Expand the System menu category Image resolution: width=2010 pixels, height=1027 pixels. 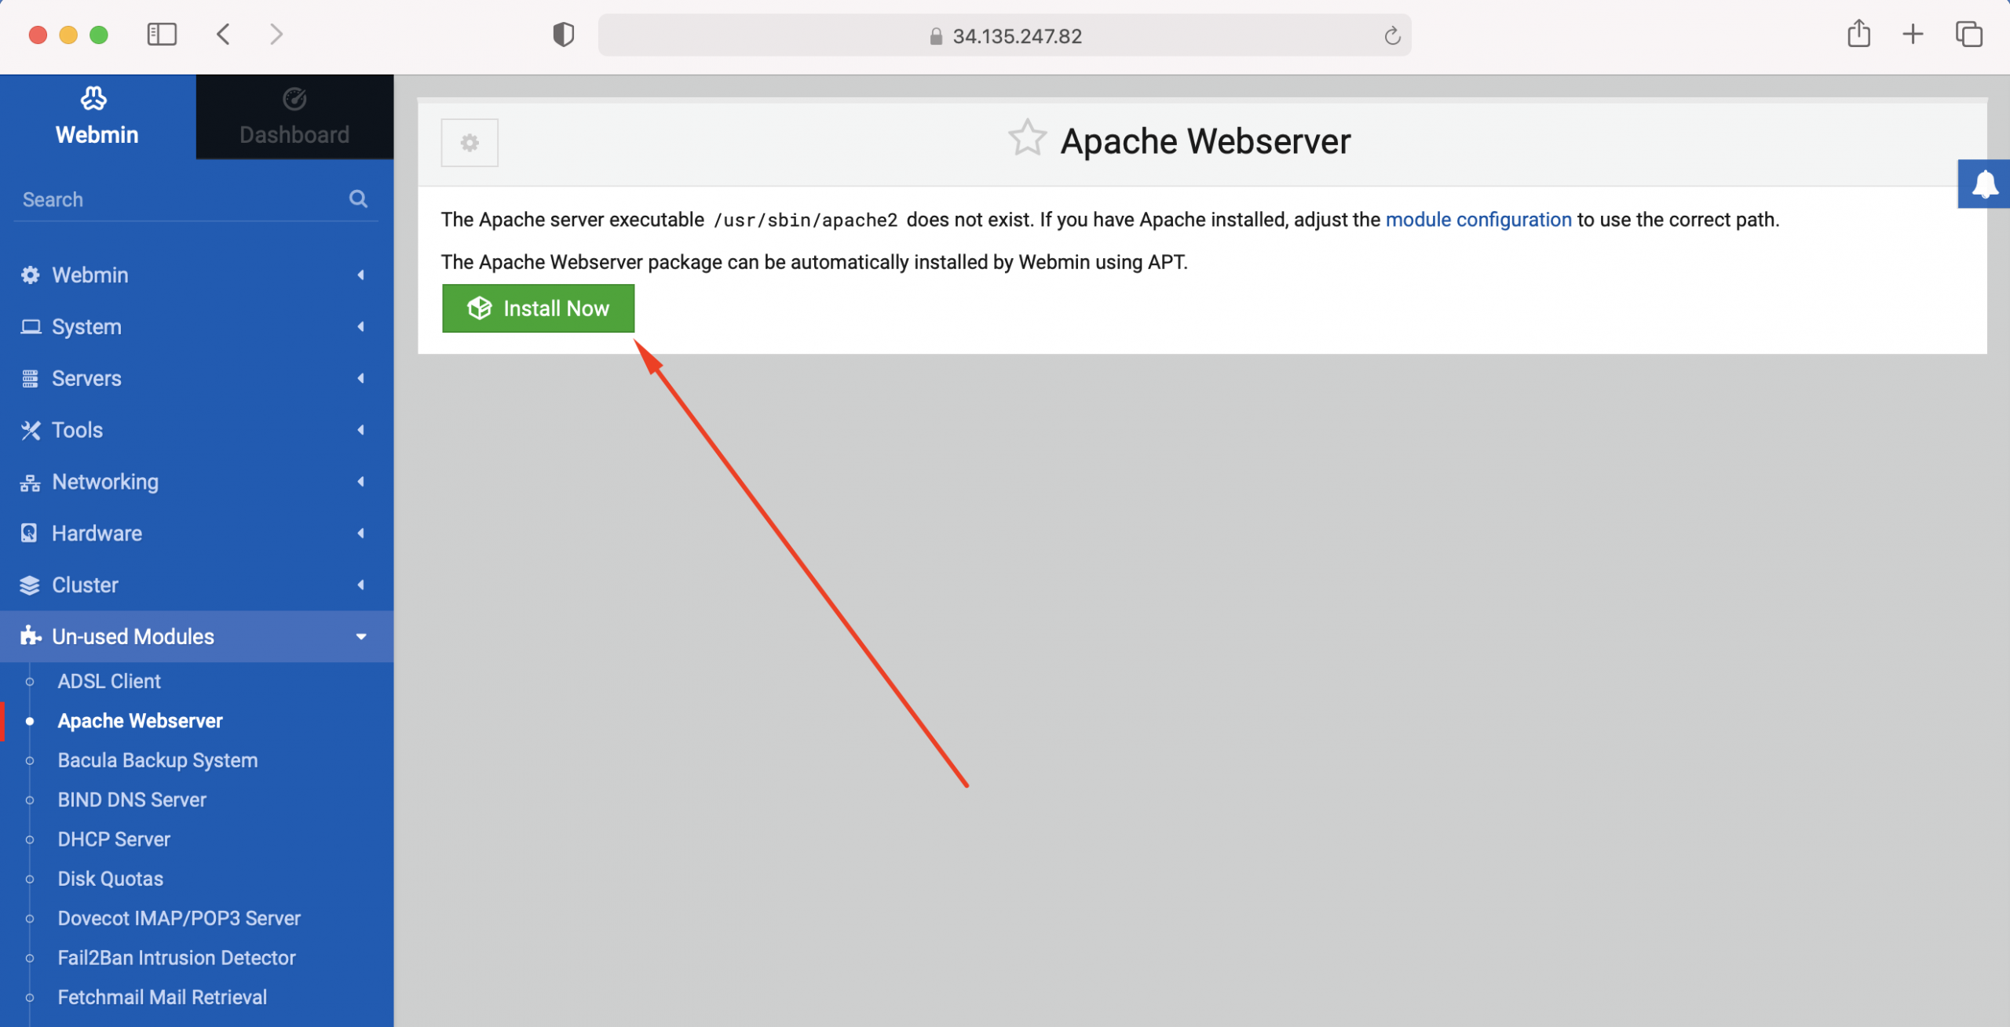(x=196, y=326)
